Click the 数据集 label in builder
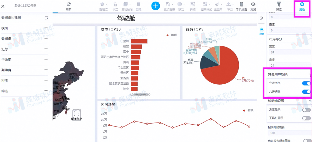Viewport: 312px width, 142px height. tap(6, 38)
